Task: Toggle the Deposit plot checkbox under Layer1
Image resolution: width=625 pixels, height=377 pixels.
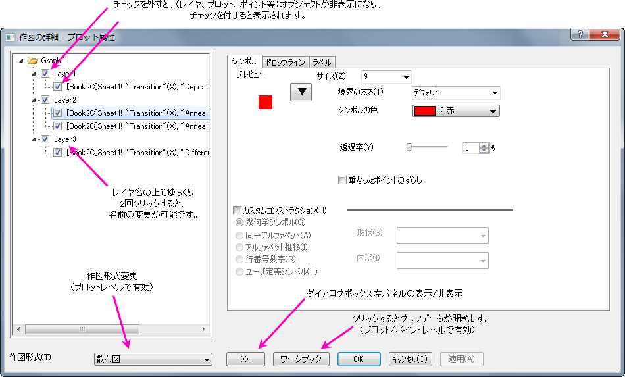Action: (57, 86)
